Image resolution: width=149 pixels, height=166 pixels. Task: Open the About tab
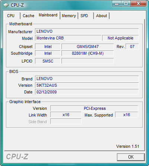[102, 16]
